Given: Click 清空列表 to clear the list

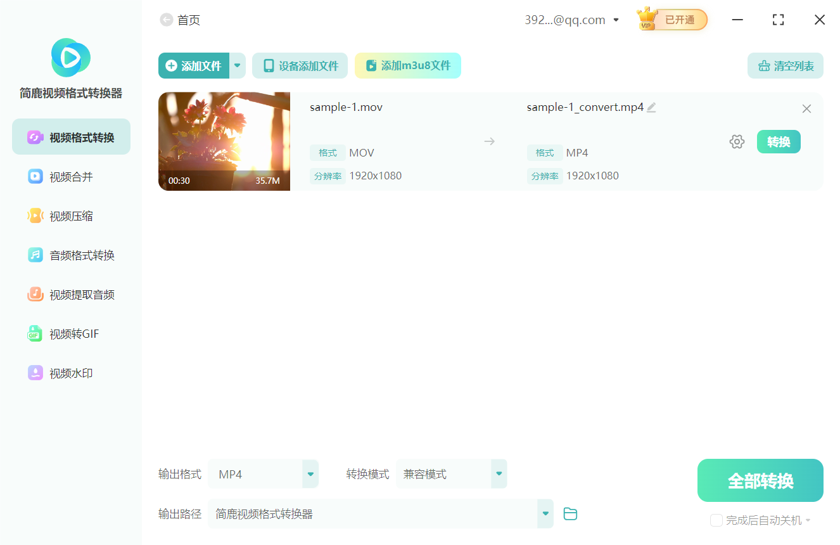Looking at the screenshot, I should [x=785, y=65].
